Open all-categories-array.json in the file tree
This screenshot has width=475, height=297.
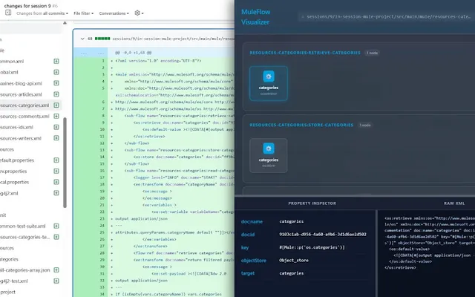pyautogui.click(x=24, y=270)
